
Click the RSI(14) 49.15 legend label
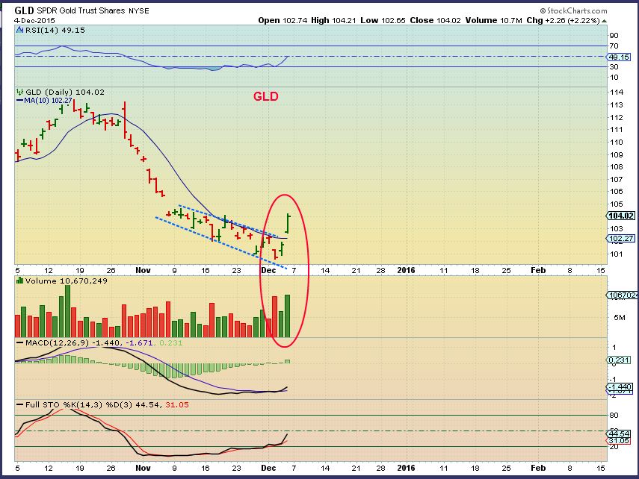click(55, 30)
